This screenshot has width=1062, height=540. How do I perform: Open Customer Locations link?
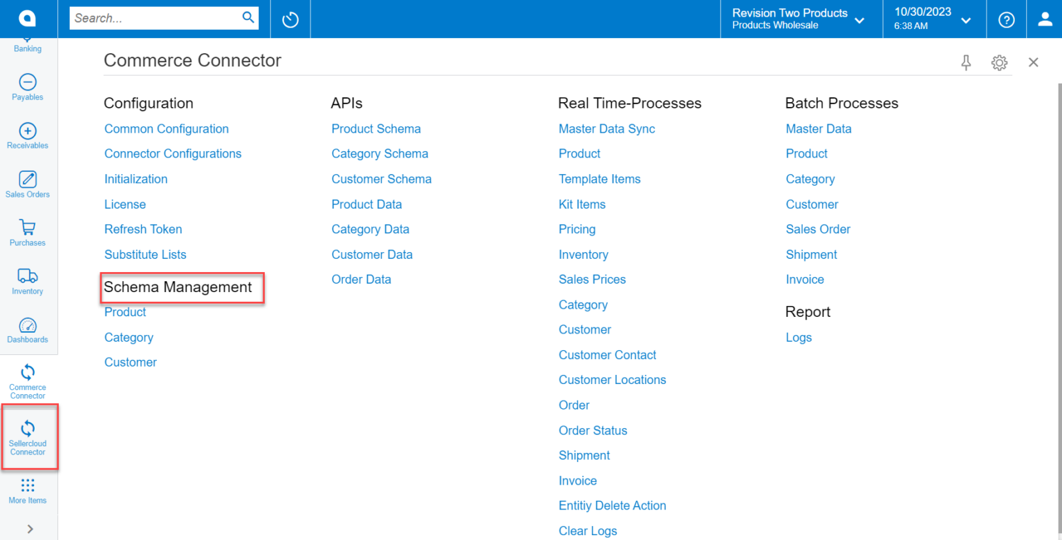coord(613,380)
